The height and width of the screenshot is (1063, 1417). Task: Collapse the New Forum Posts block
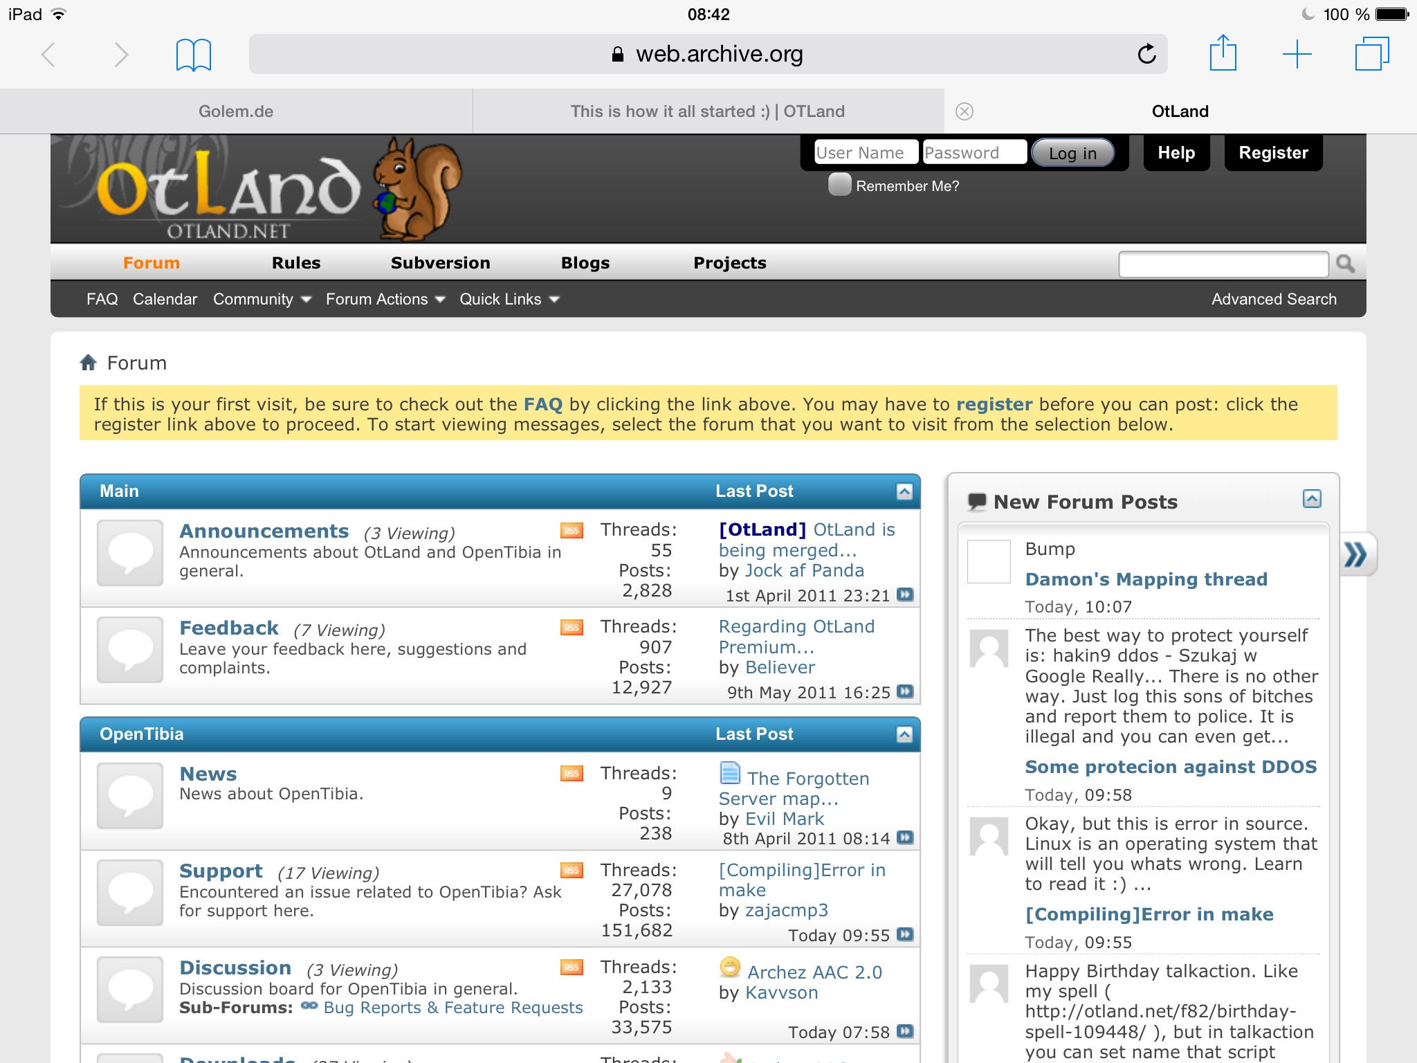(1312, 499)
